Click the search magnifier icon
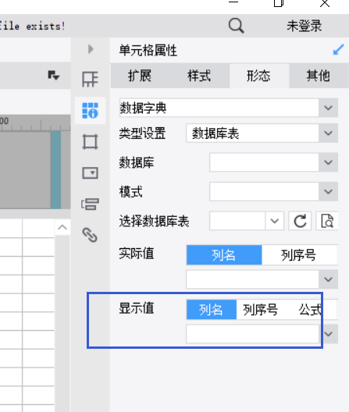This screenshot has width=349, height=412. tap(236, 26)
